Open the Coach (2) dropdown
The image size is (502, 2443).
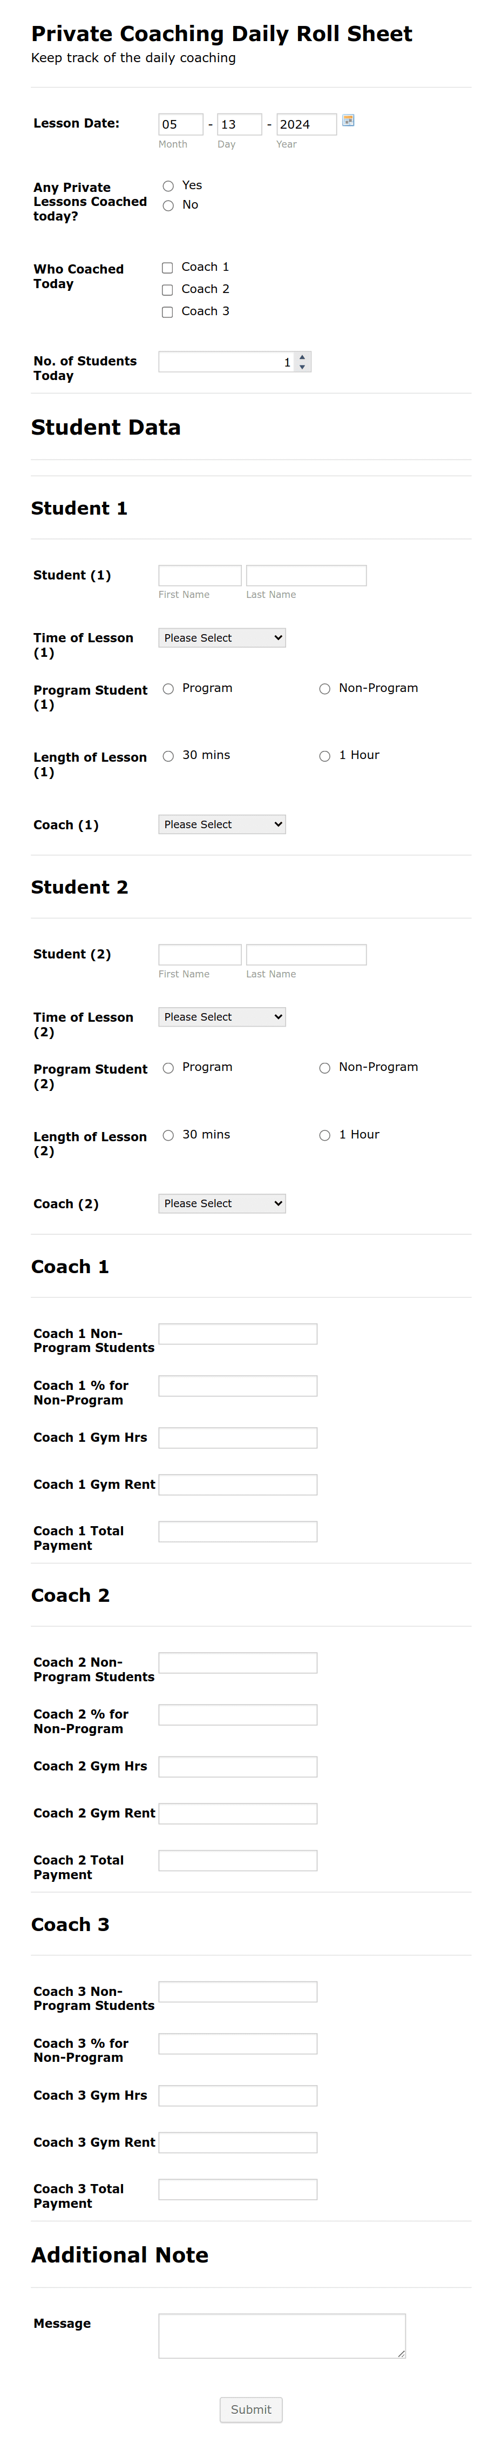222,1202
